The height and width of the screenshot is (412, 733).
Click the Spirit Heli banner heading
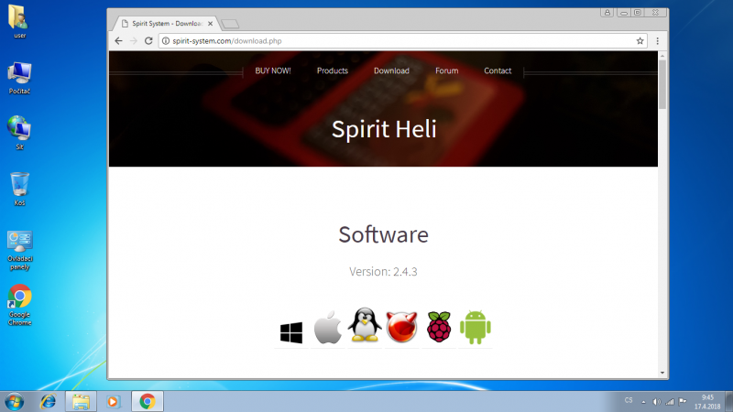click(384, 129)
